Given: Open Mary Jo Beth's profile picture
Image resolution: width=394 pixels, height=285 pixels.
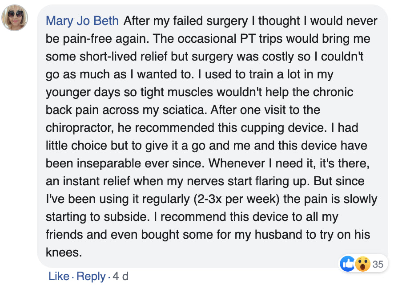Looking at the screenshot, I should click(x=15, y=18).
